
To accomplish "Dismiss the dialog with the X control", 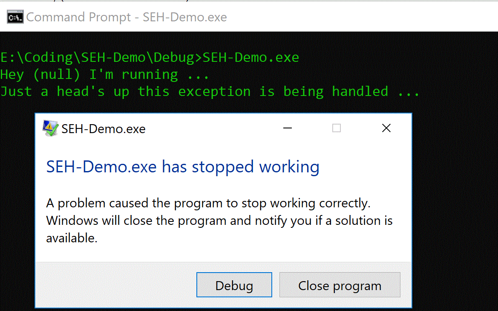I will tap(386, 128).
